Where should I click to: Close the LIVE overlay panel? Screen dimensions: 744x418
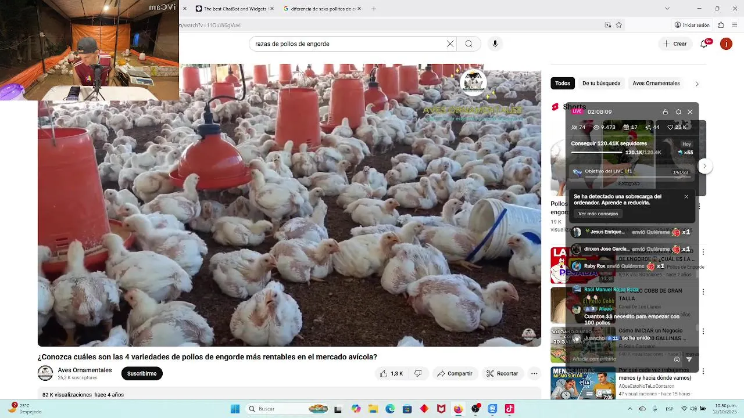(690, 111)
